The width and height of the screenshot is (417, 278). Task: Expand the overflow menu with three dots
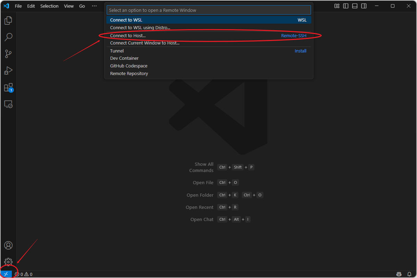(95, 6)
